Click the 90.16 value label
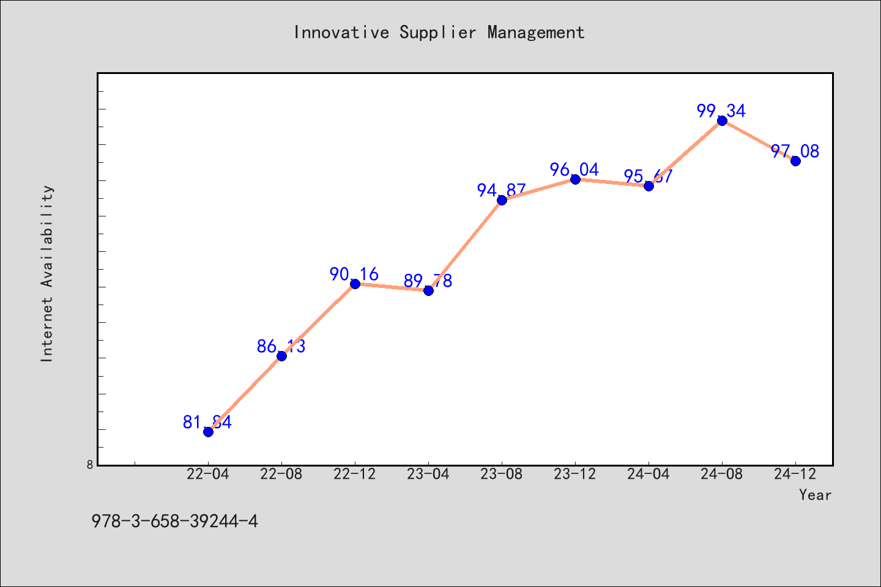Viewport: 881px width, 587px height. [x=354, y=274]
